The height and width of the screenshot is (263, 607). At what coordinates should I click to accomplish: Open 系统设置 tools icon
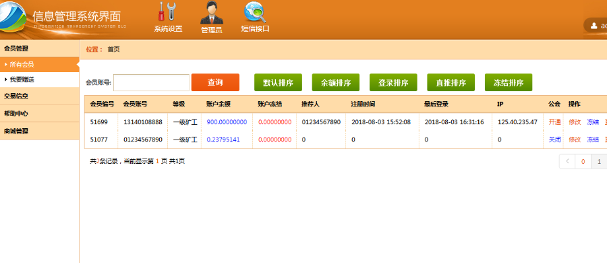pyautogui.click(x=167, y=12)
